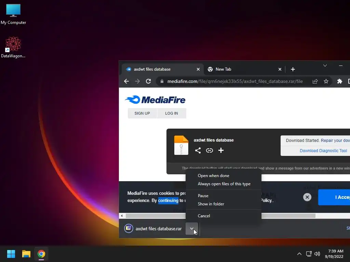Open the network status tray icon
The image size is (350, 262).
point(309,254)
